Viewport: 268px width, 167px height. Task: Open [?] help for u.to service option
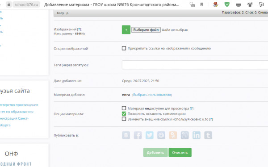click(x=211, y=119)
